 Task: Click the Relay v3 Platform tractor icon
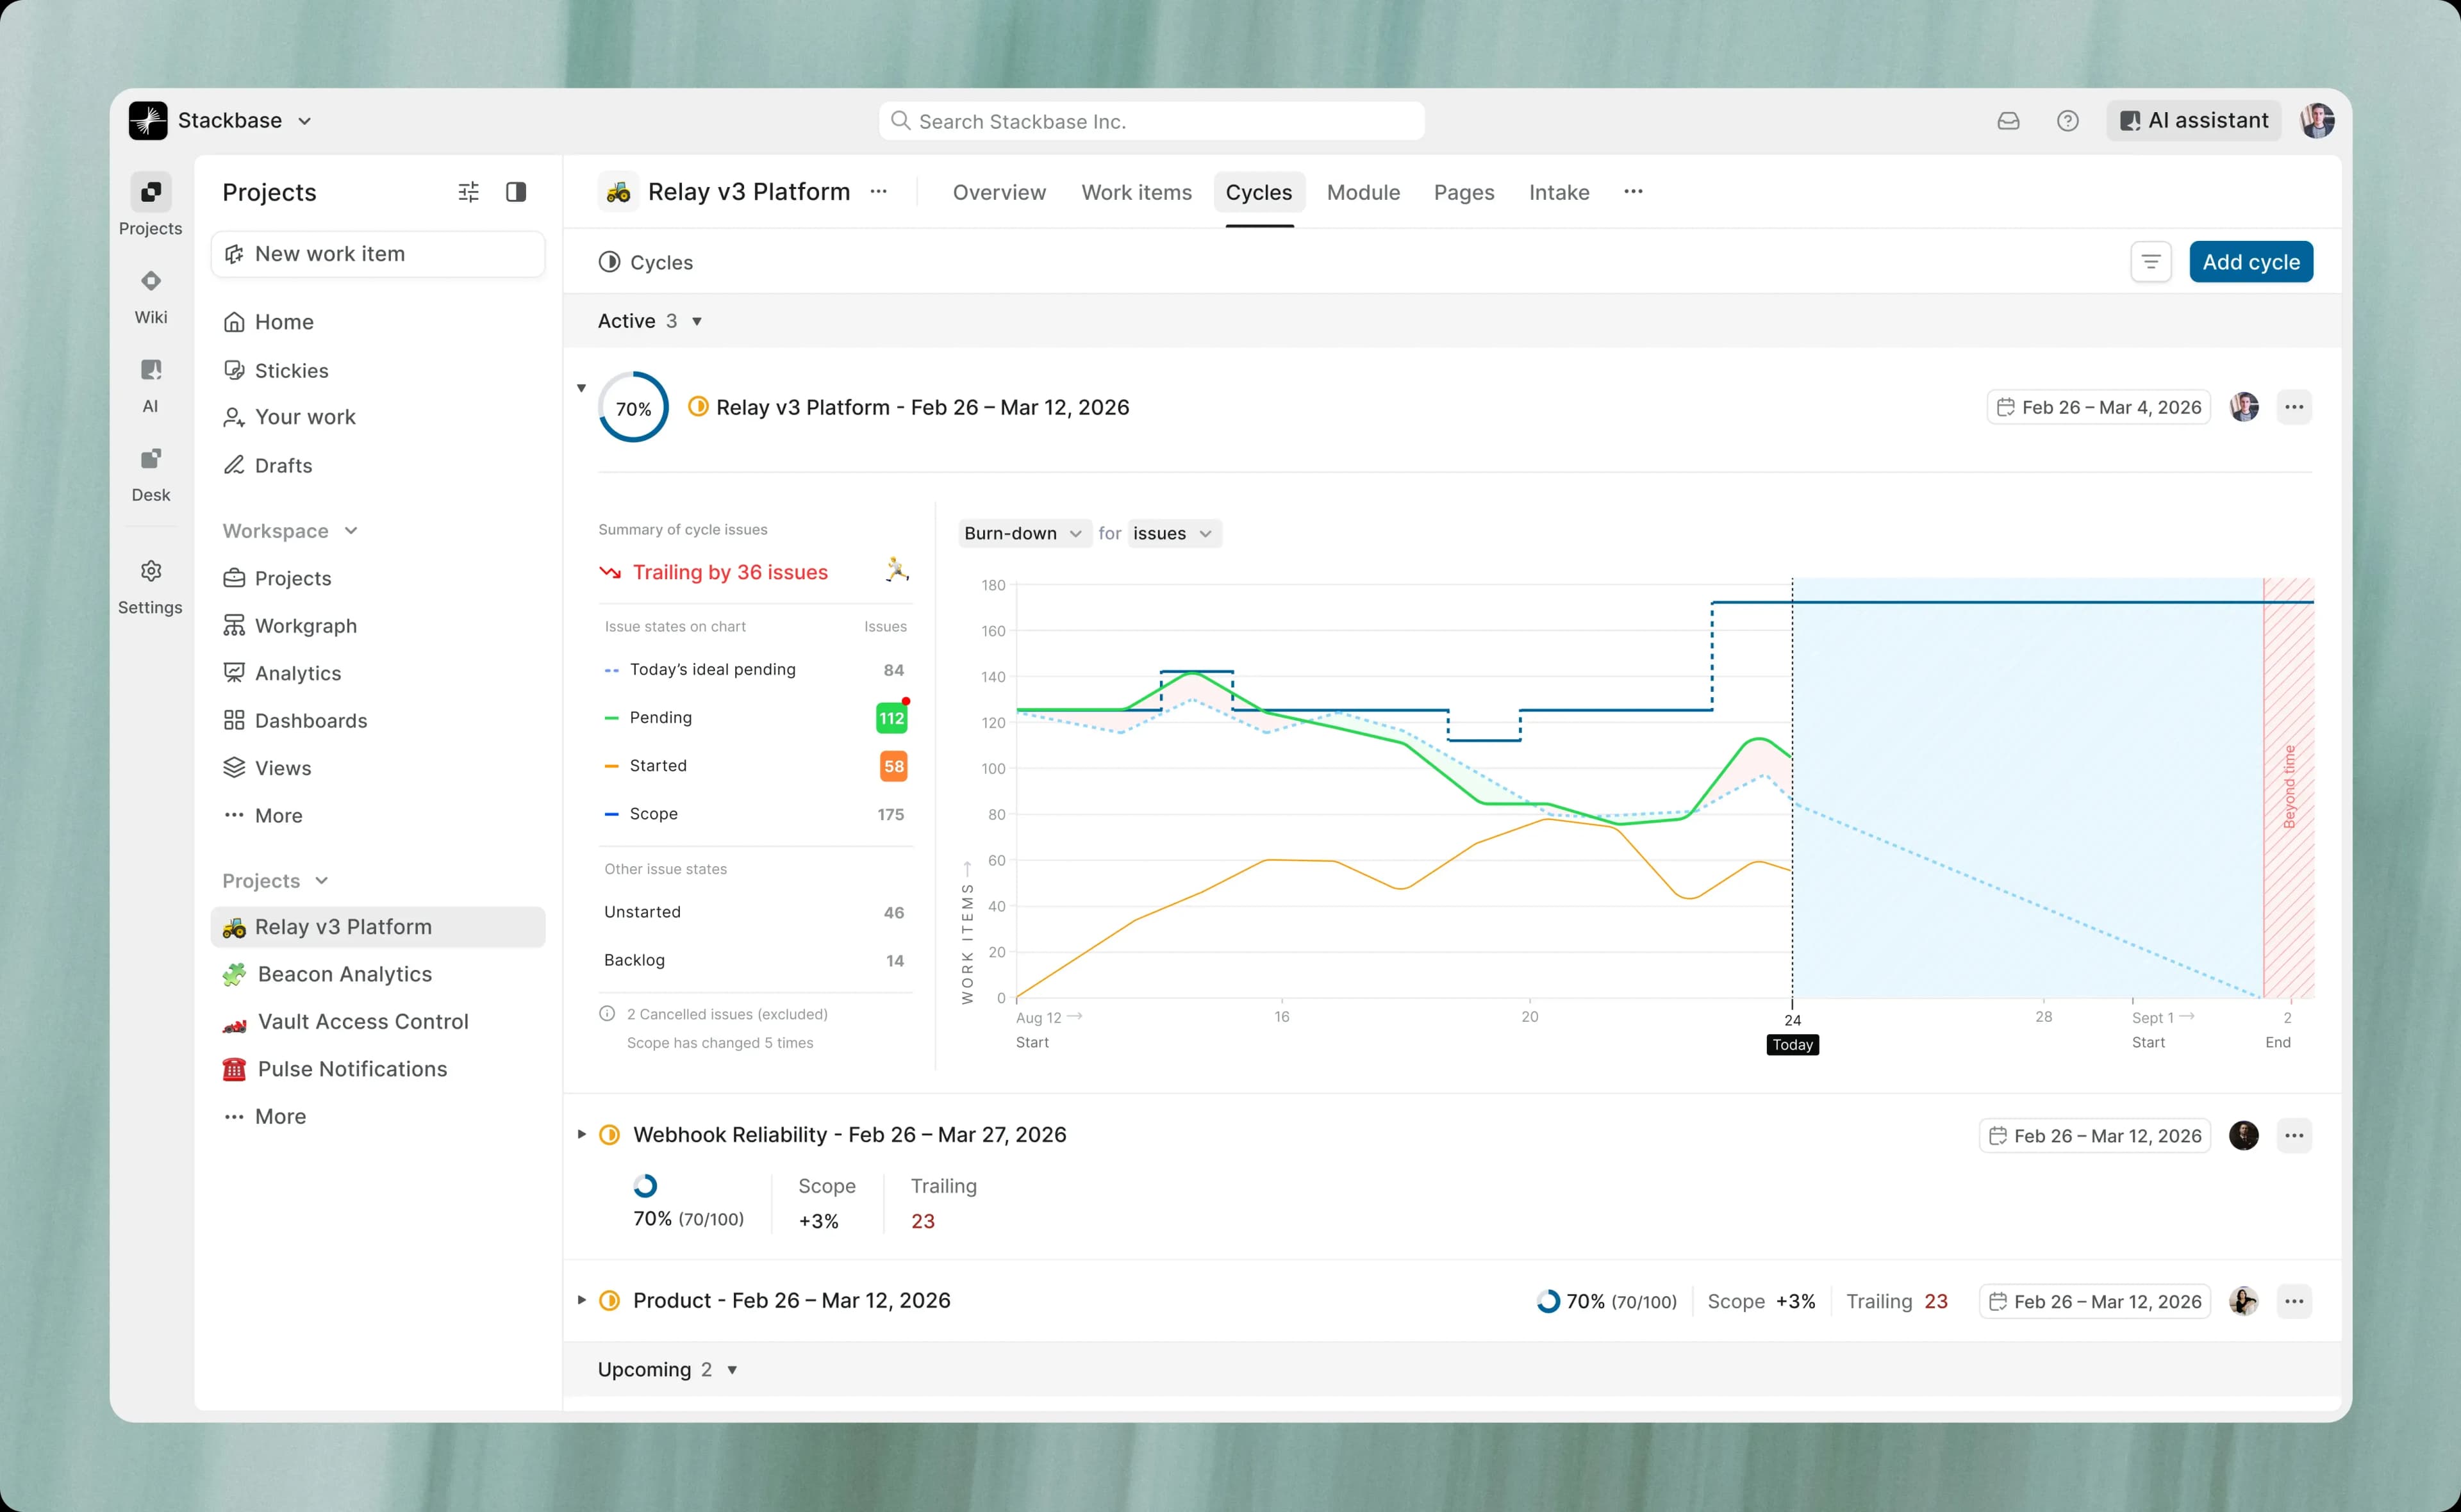[x=618, y=192]
